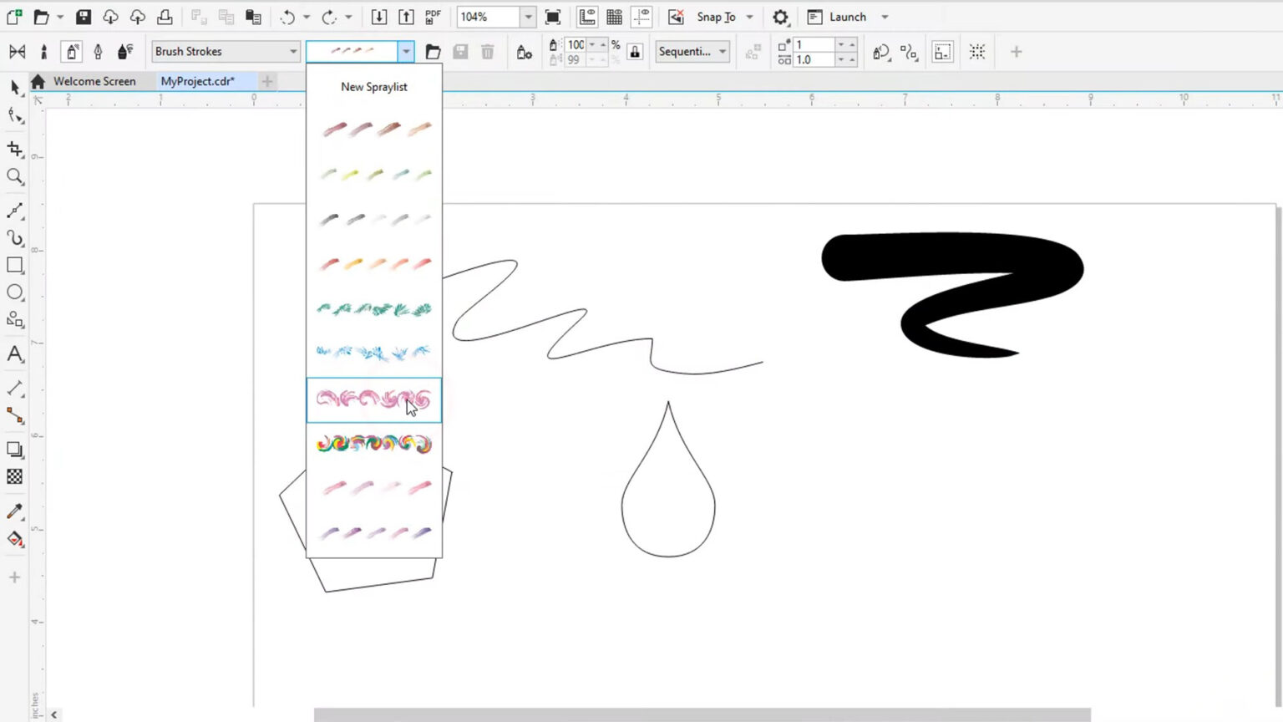
Task: Select the Crop tool in toolbox
Action: [15, 149]
